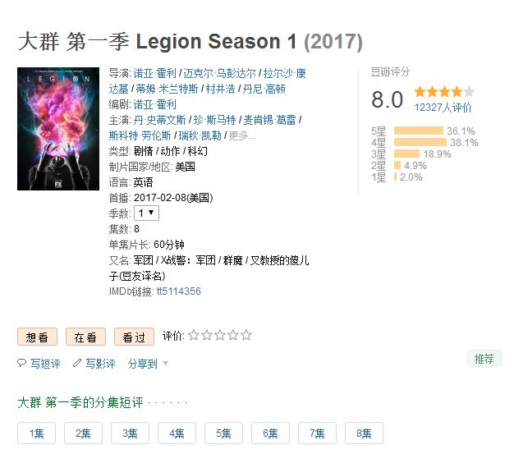Click the first rating star
Image resolution: width=514 pixels, height=454 pixels.
(194, 335)
